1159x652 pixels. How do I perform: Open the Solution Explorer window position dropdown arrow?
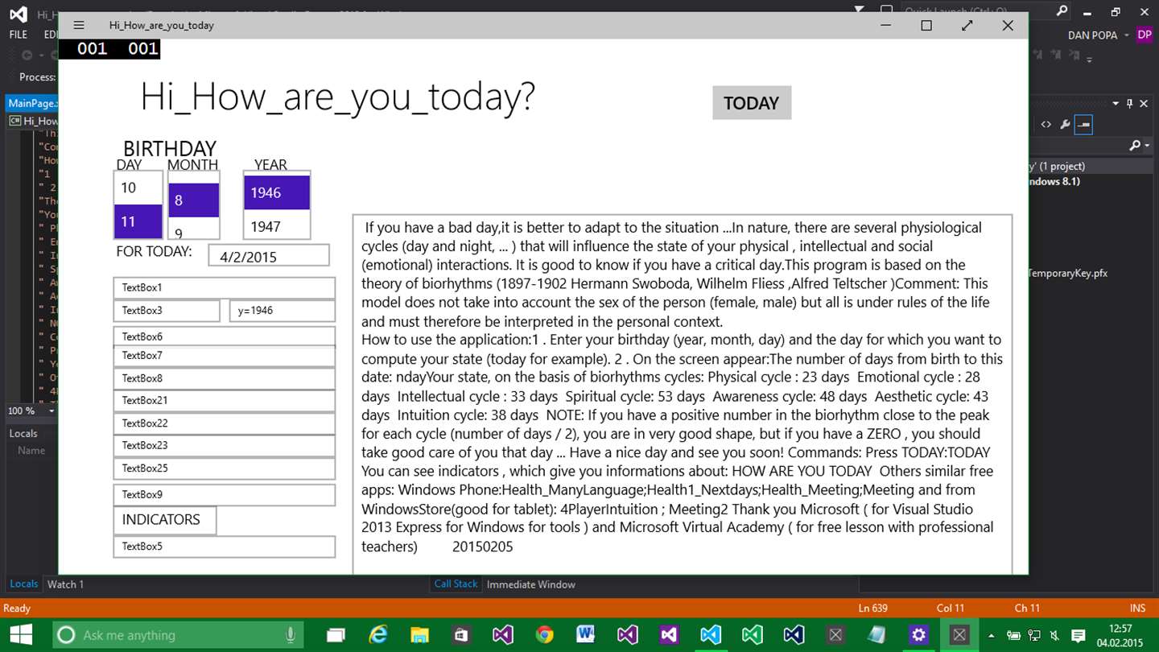1116,104
